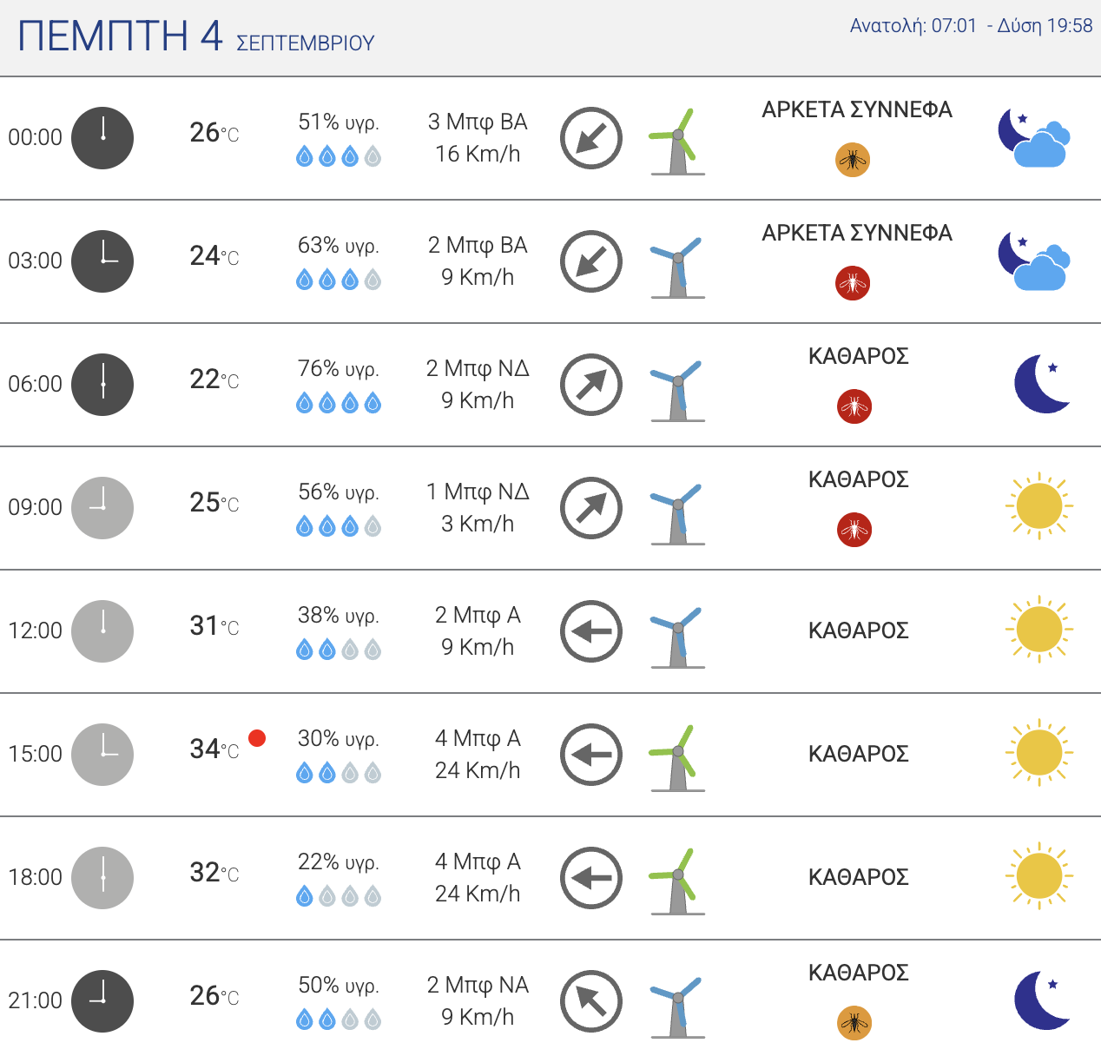This screenshot has width=1101, height=1056.
Task: Click the ΑΡΚΕΤΑ ΣΥΝΝΕΦΑ label at 03:00
Action: click(857, 233)
